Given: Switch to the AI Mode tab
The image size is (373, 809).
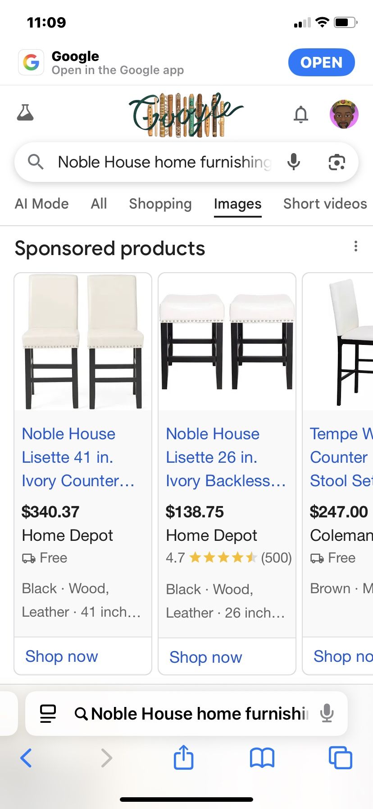Looking at the screenshot, I should coord(41,204).
